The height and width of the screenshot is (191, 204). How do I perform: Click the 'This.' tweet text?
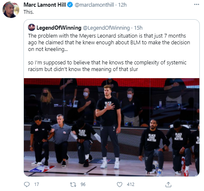point(28,12)
